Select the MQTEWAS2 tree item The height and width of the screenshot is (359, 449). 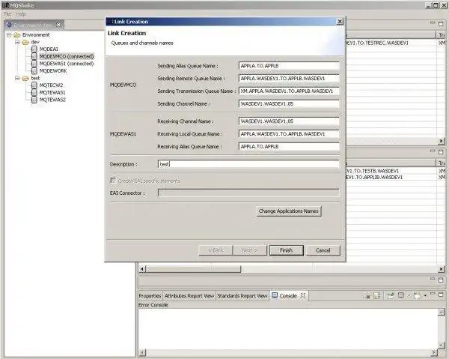coord(52,100)
